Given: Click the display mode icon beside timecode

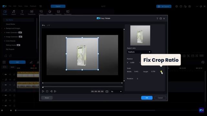Looking at the screenshot, I should (107, 92).
